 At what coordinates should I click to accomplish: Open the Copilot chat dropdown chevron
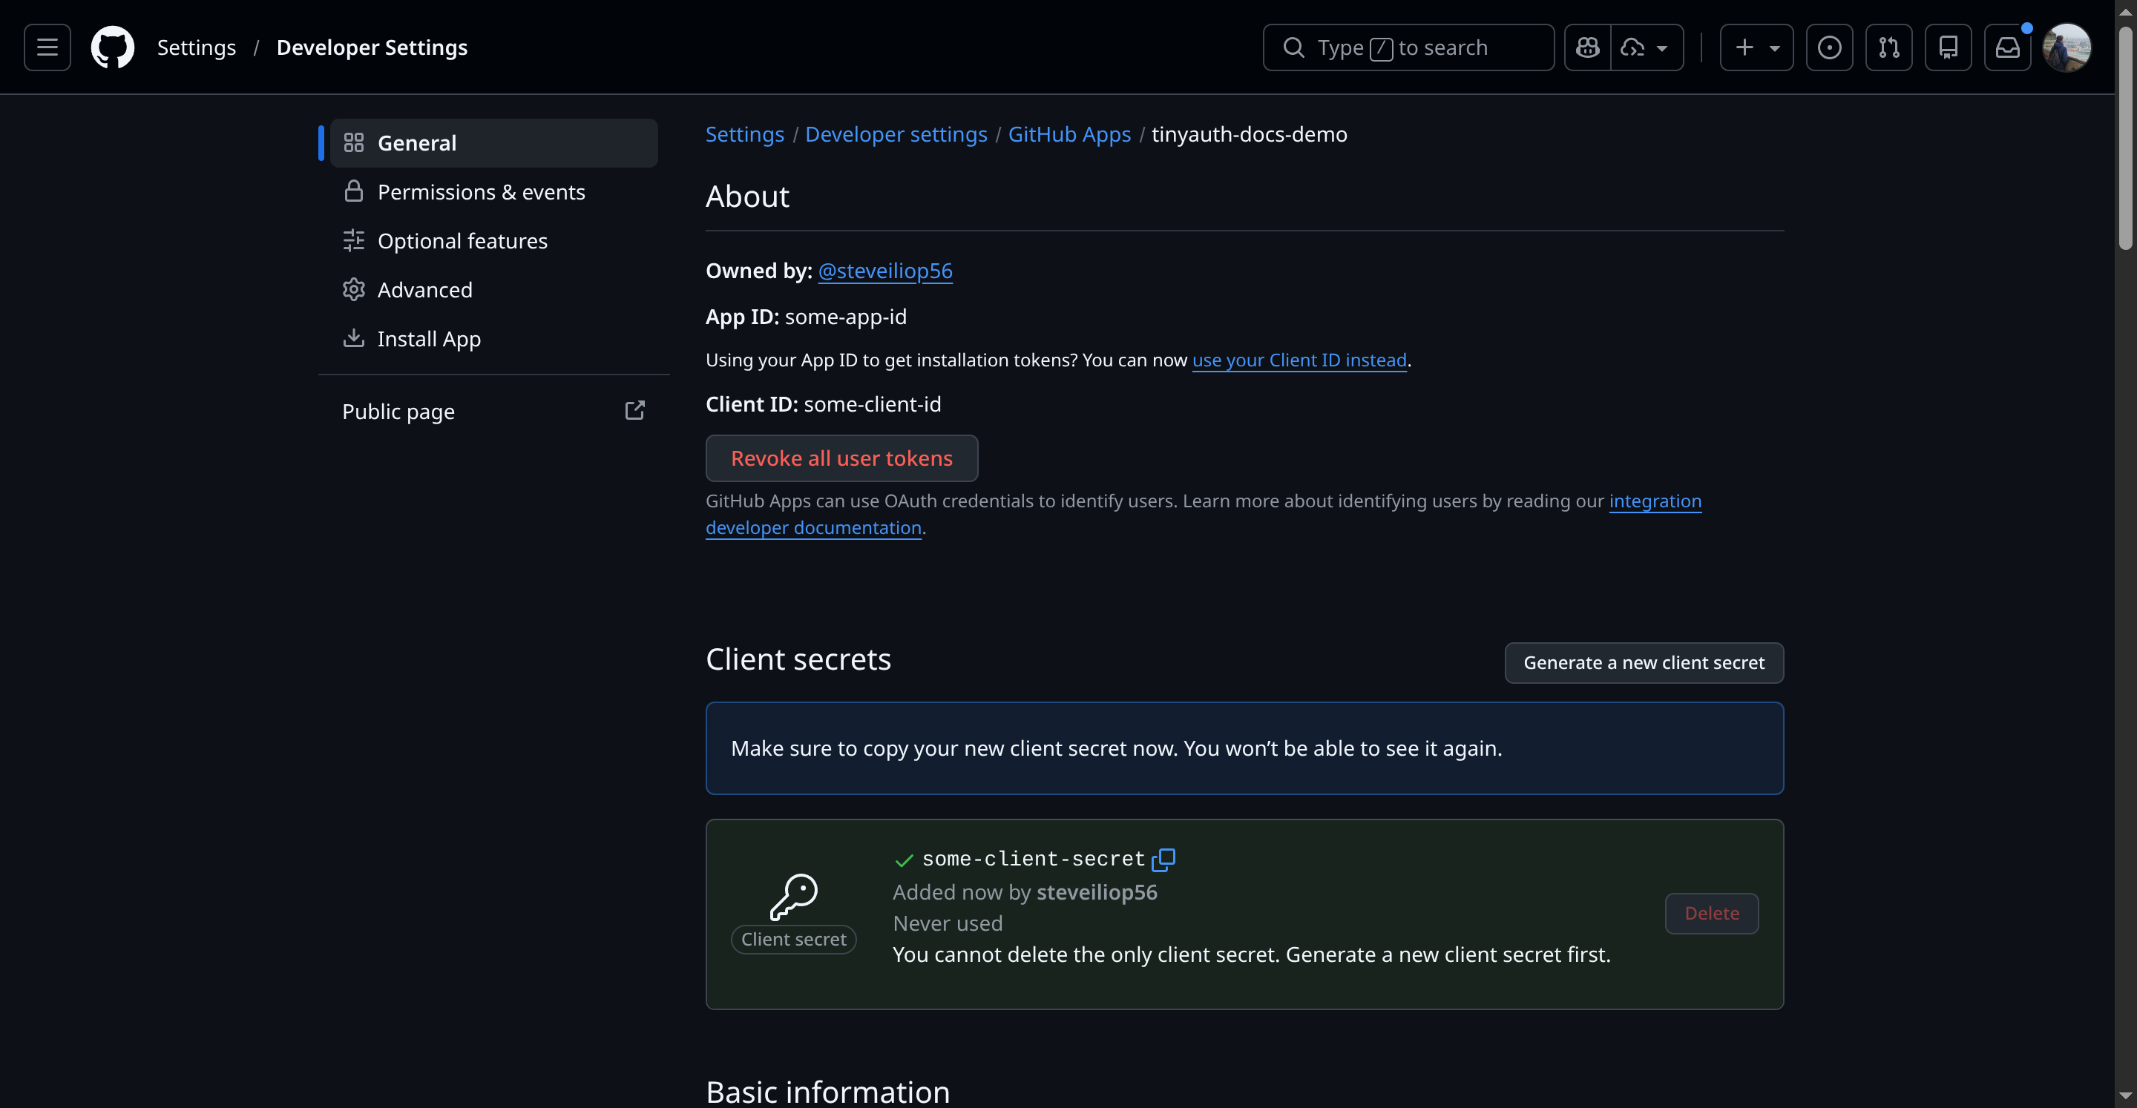(1664, 47)
